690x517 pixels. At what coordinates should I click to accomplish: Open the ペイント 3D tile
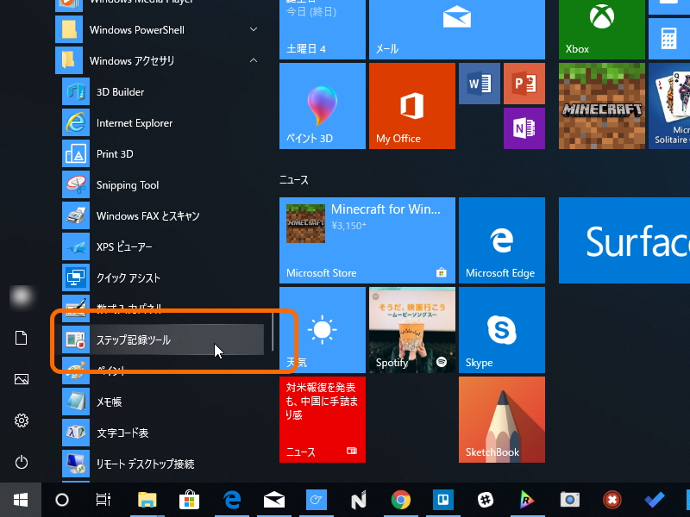tap(322, 106)
